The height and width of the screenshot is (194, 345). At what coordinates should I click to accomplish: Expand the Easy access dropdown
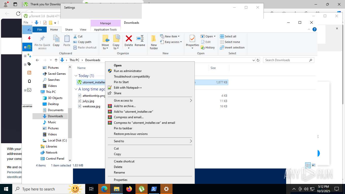tap(171, 42)
